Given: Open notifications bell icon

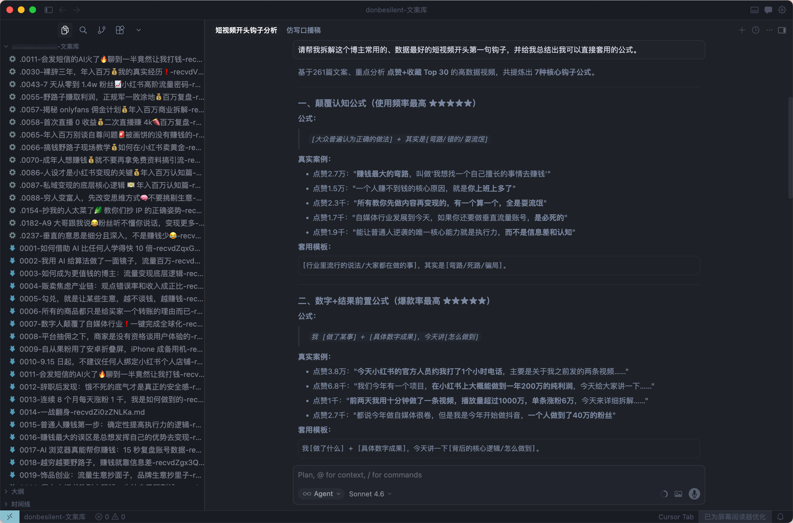Looking at the screenshot, I should pos(780,517).
